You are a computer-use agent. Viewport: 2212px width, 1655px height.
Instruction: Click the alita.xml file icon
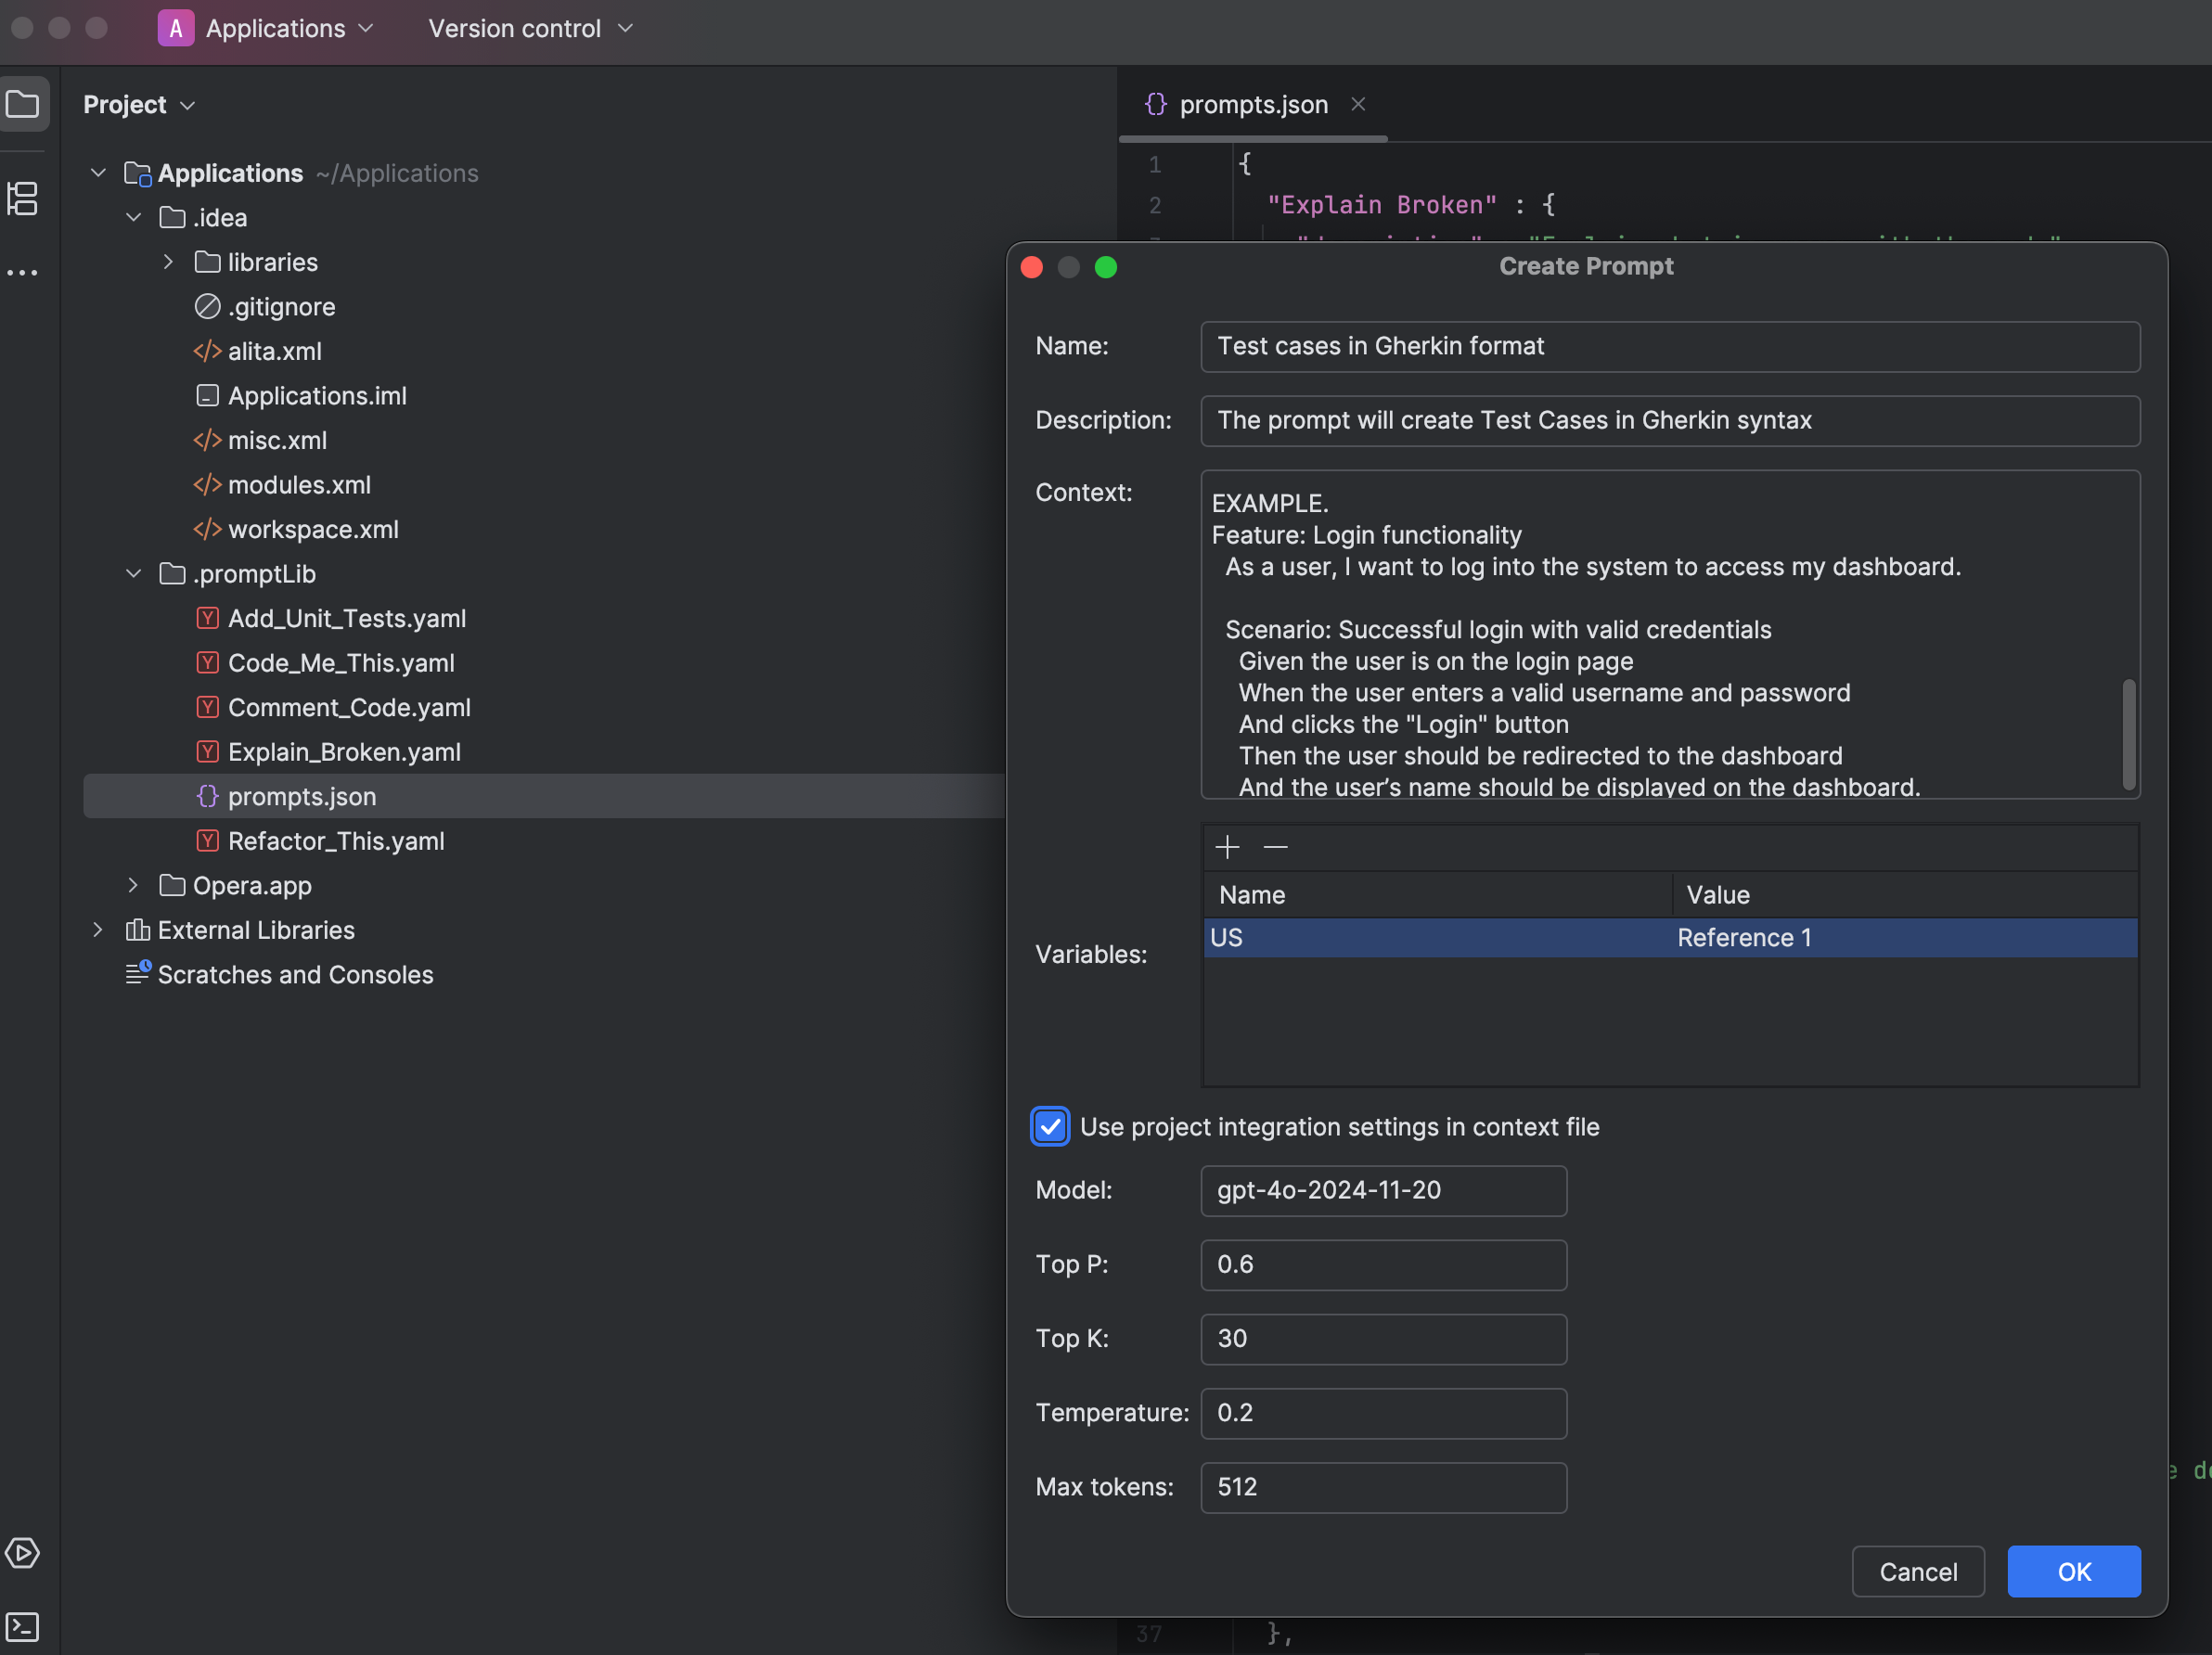[207, 351]
